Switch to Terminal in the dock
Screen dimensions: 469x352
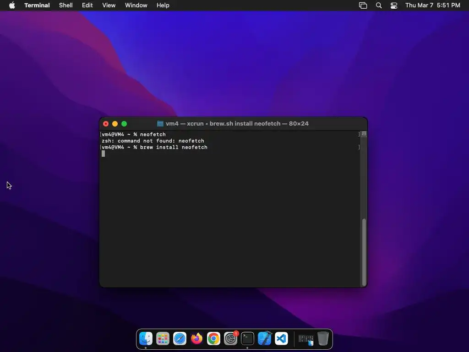[x=248, y=339]
